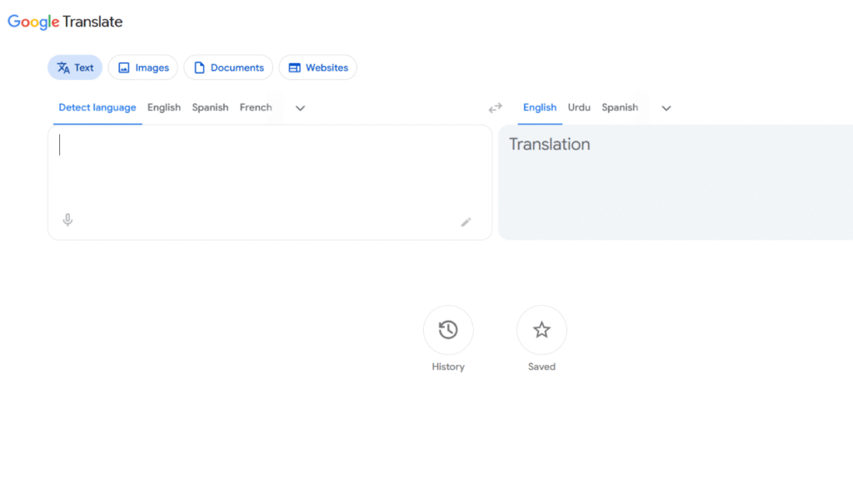Click the Saved label
The image size is (853, 479).
coord(541,367)
